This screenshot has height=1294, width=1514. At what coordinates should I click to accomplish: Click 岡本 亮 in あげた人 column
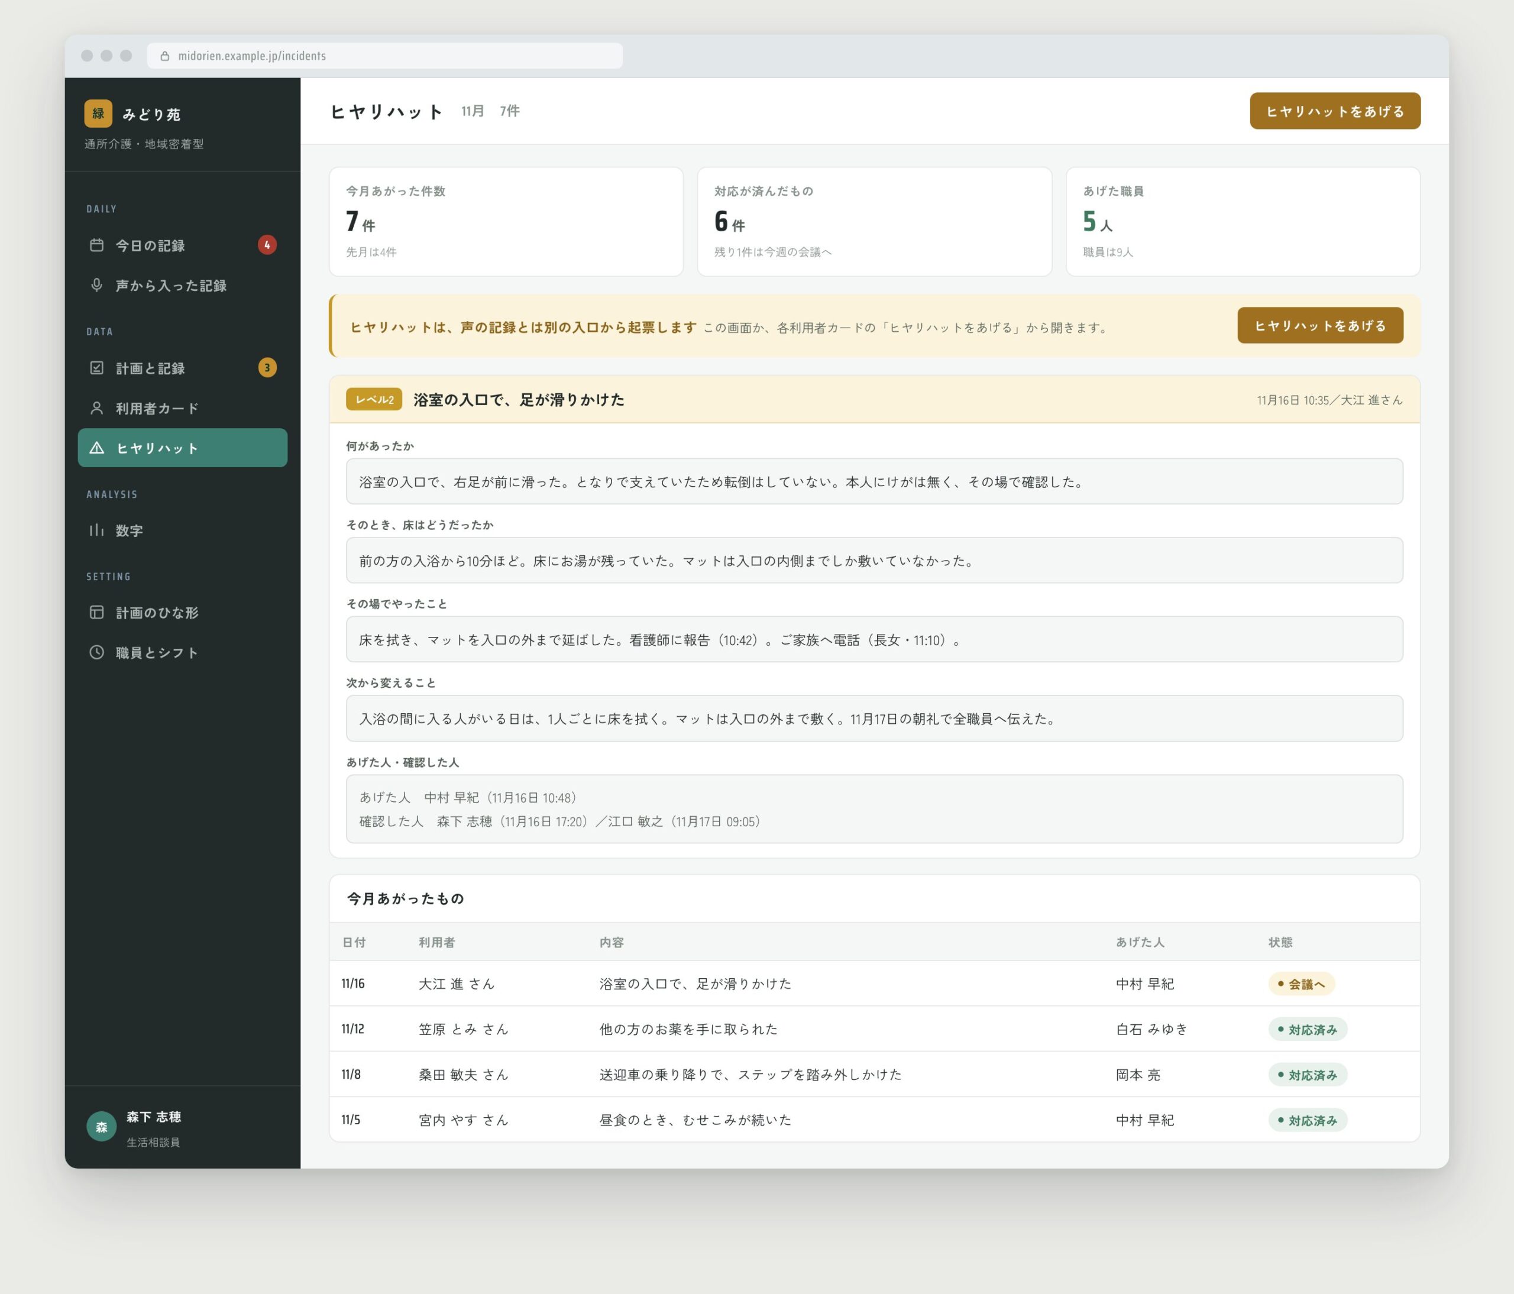coord(1138,1074)
